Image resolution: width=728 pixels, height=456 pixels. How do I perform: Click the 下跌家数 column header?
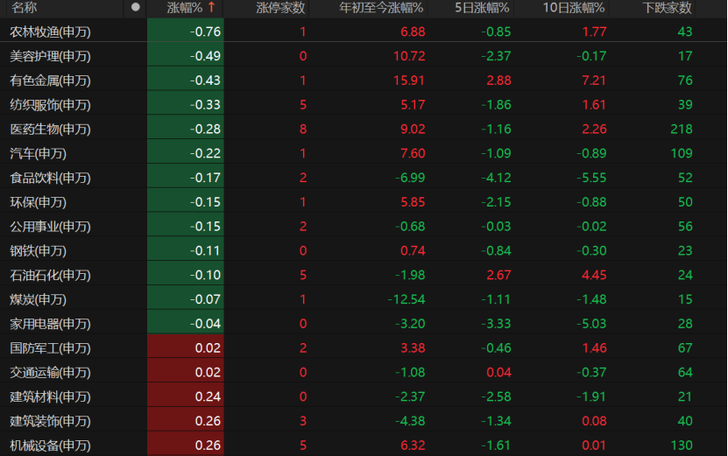click(667, 8)
